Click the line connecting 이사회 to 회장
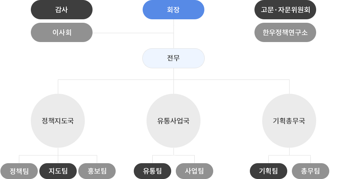Viewport: 347px width, 179px height. pyautogui.click(x=133, y=33)
